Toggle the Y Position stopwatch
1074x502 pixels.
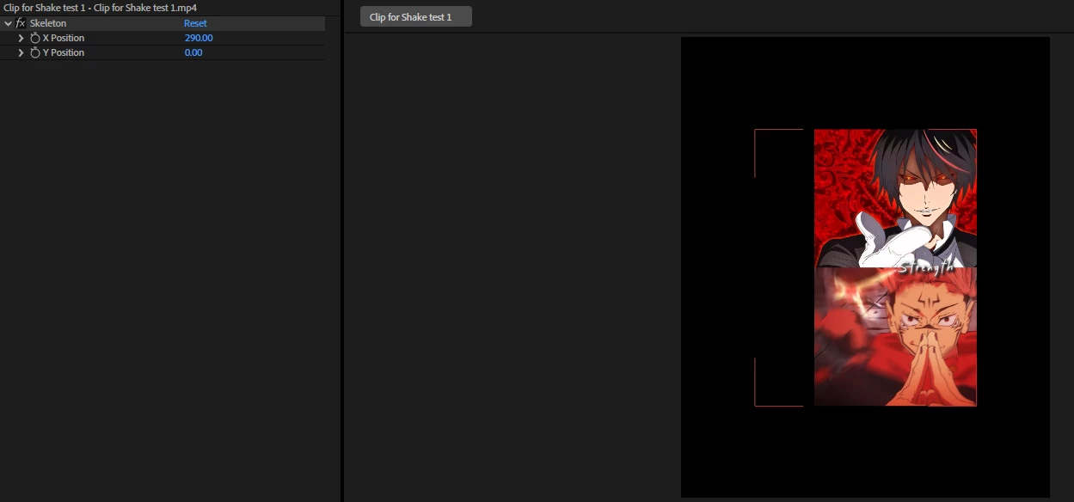pos(35,52)
